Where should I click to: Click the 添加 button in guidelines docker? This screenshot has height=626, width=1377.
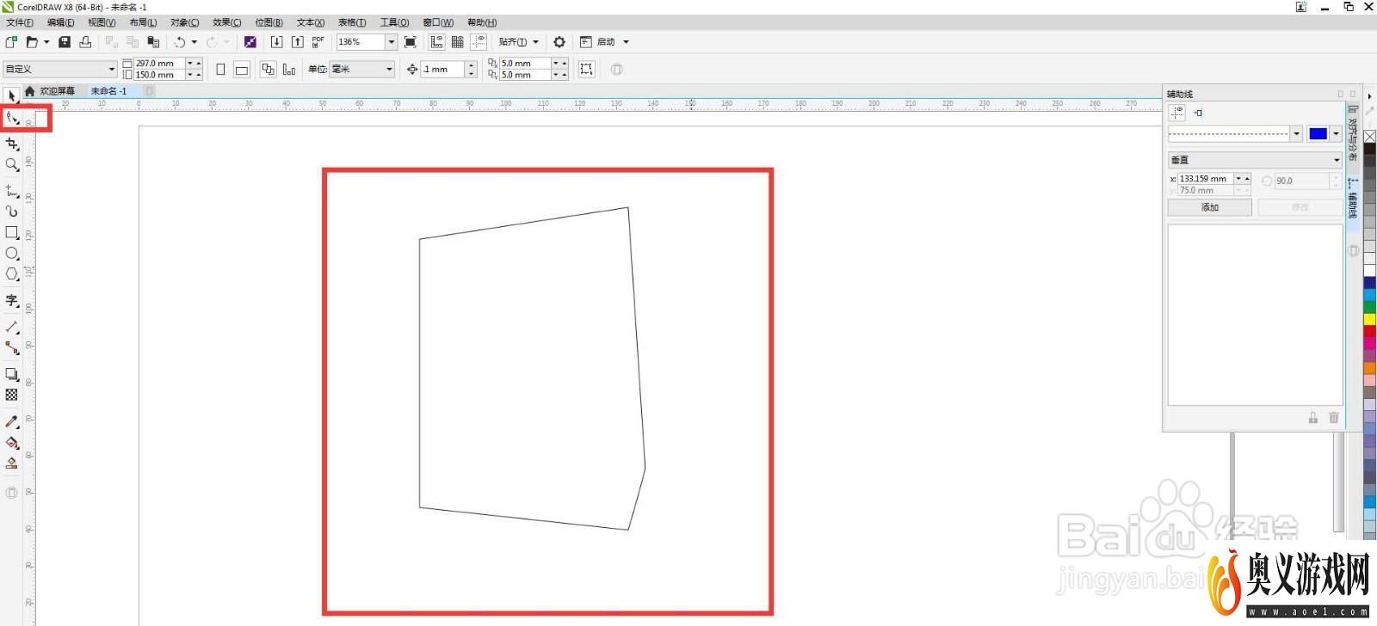[1210, 207]
